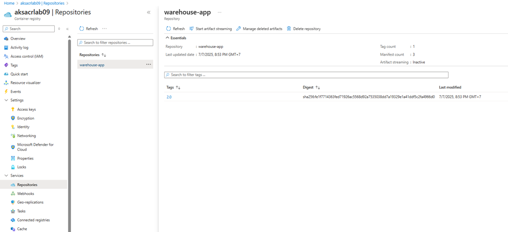The height and width of the screenshot is (232, 508).
Task: Select Repositories in the Services menu
Action: [34, 185]
